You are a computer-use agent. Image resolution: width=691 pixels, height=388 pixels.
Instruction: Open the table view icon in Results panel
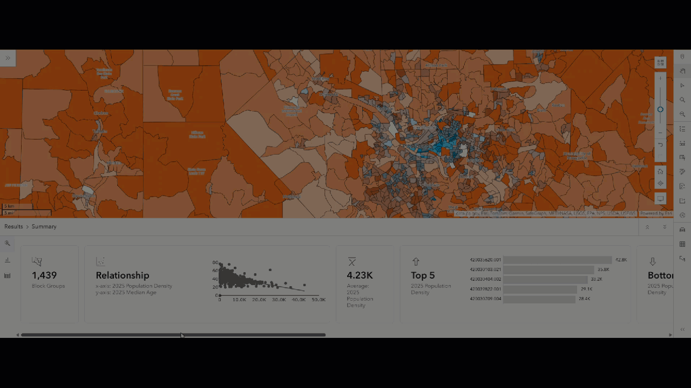coord(7,275)
